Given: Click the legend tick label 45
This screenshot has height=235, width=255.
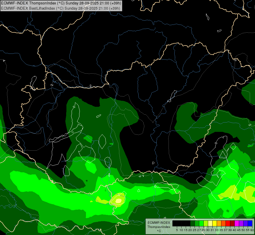Looking at the screenshot, I should pyautogui.click(x=239, y=230).
